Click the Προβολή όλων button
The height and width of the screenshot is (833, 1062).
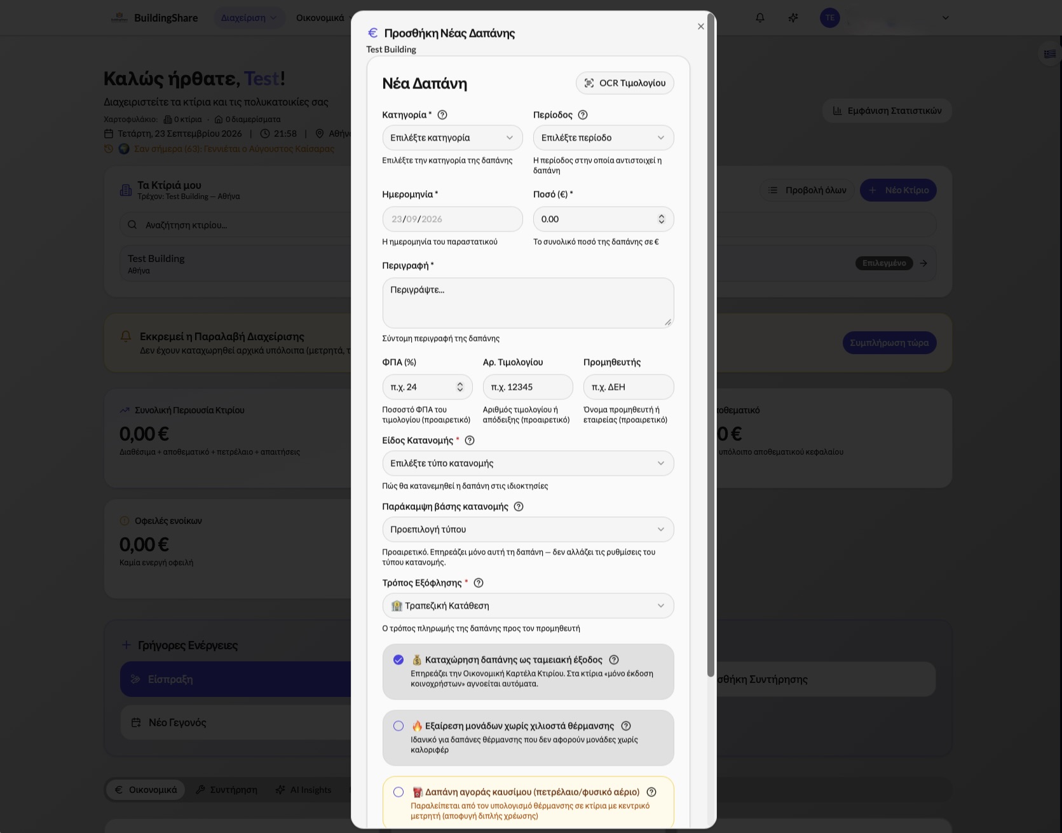[807, 190]
